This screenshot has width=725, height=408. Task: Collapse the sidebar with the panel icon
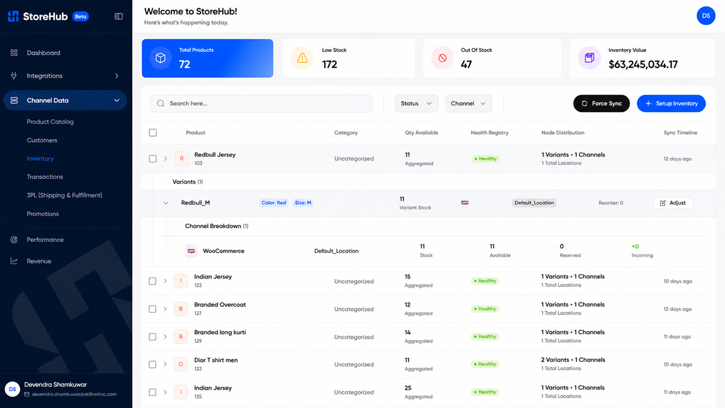119,16
